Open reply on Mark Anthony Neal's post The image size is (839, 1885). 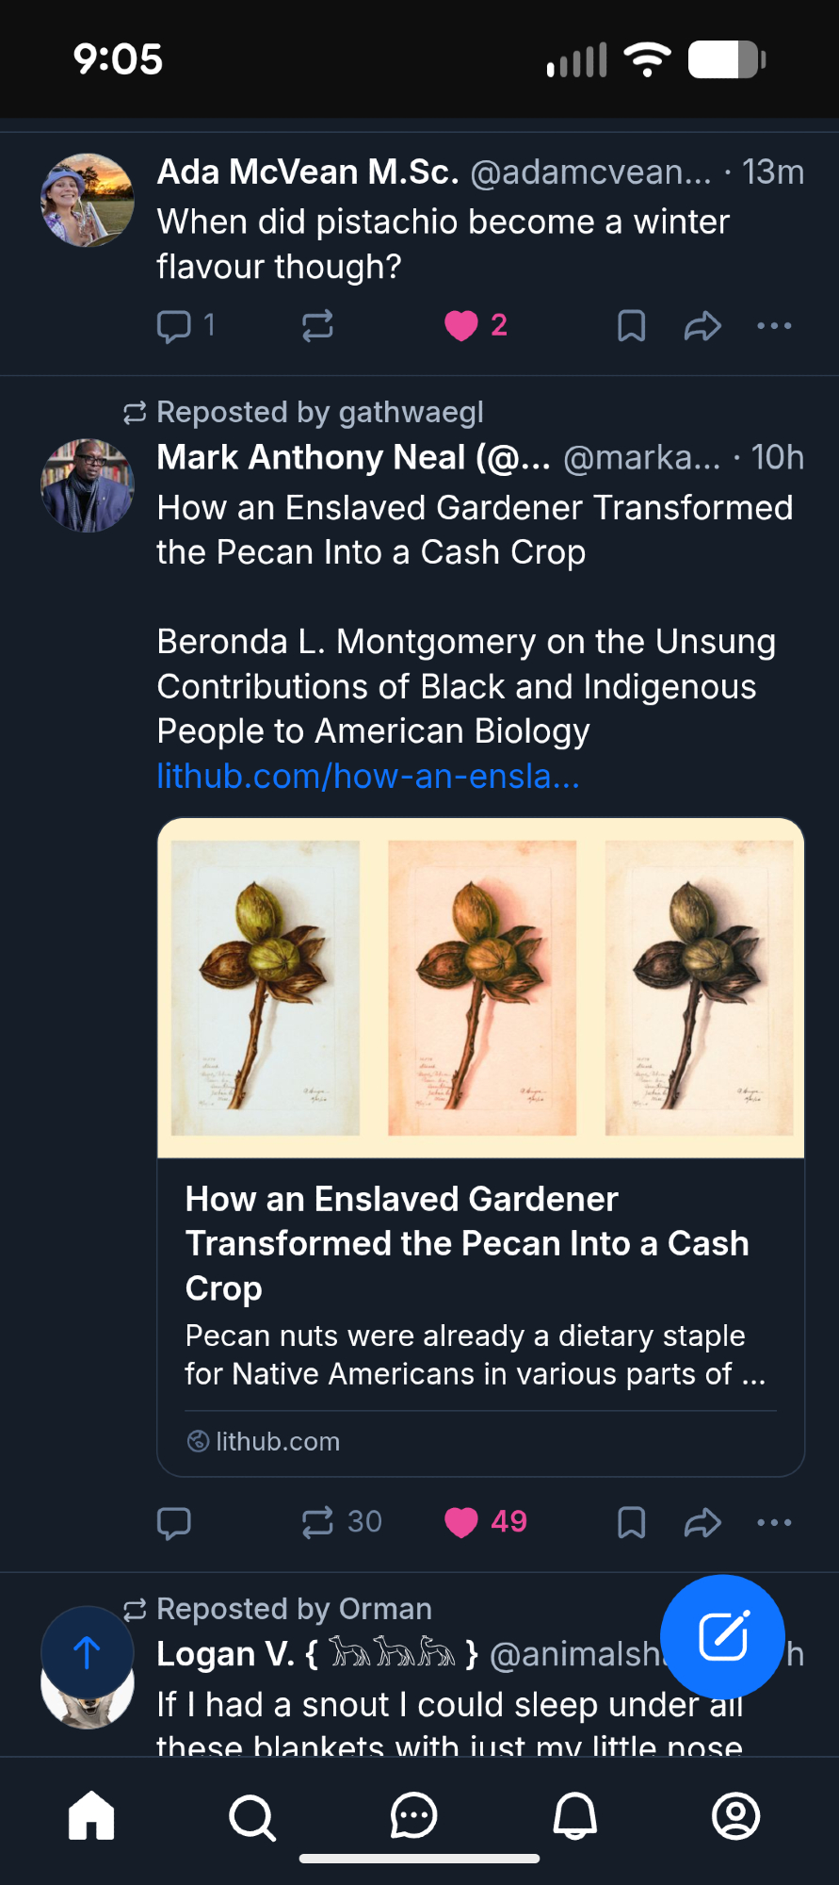point(174,1522)
